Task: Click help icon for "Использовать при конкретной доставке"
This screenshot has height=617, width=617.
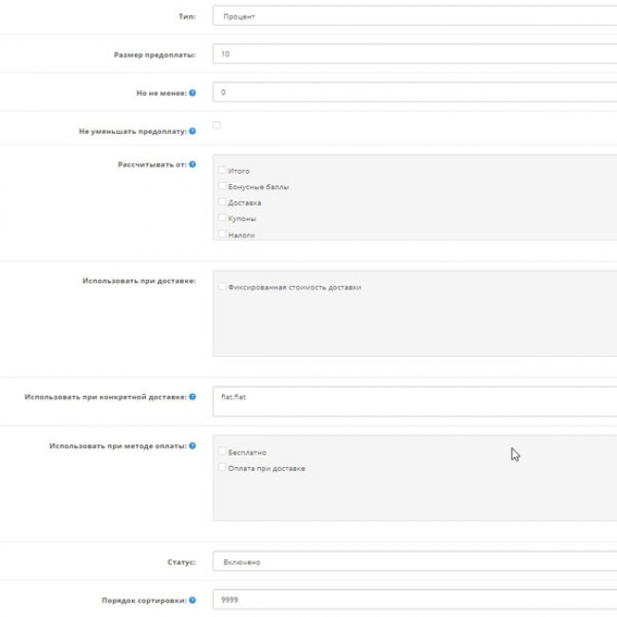Action: [x=193, y=396]
